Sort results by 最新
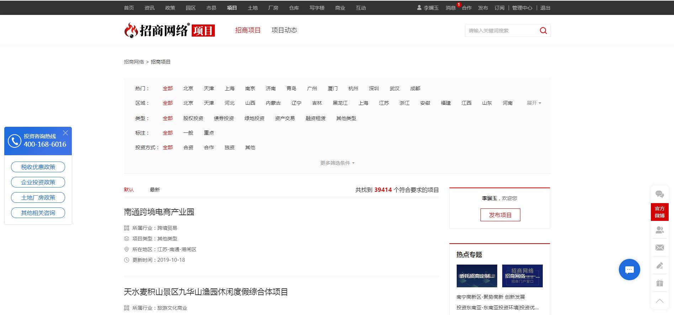The image size is (674, 315). (x=155, y=190)
